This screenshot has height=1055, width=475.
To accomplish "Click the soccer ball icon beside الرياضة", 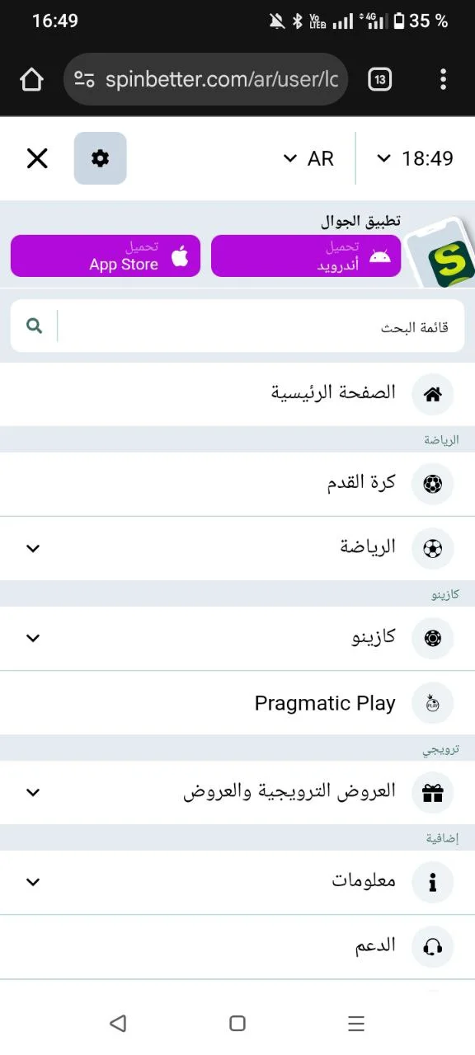I will coord(432,548).
